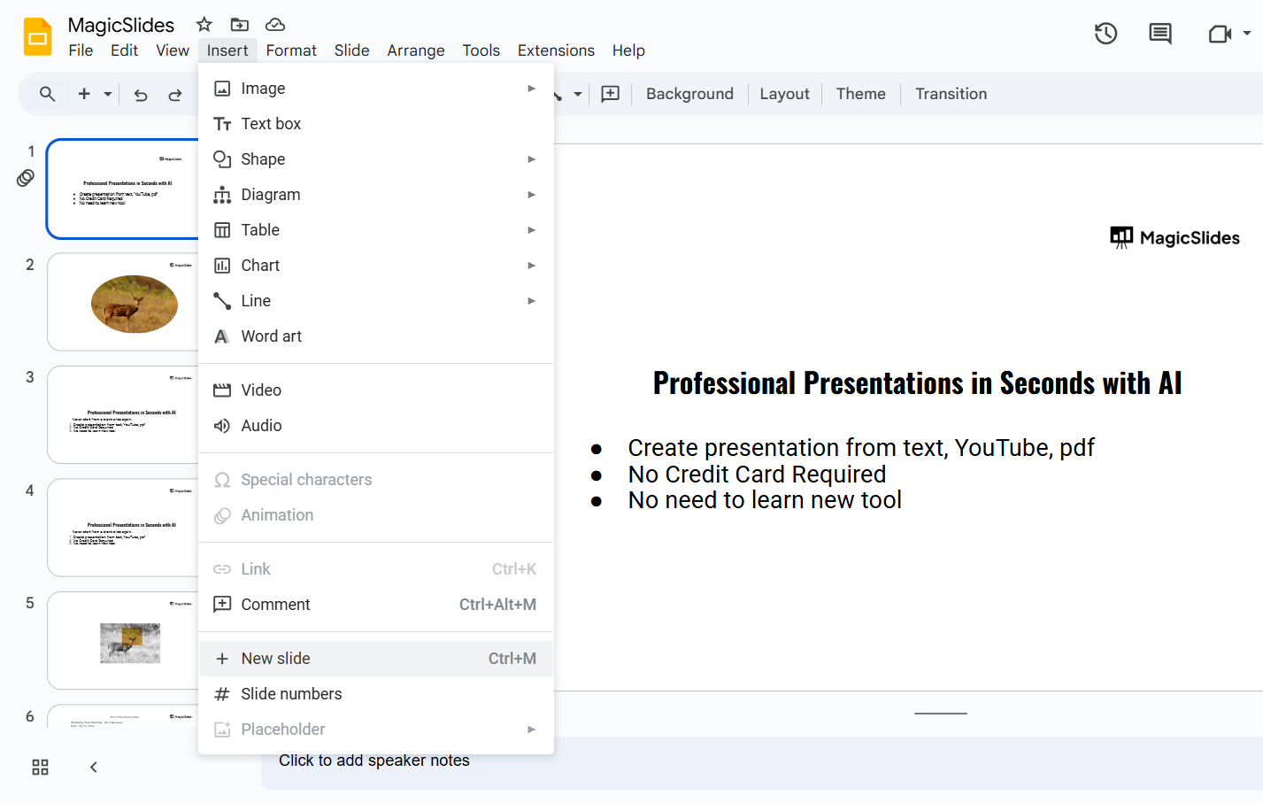Click the Background button
Screen dimensions: 1263x803
689,94
